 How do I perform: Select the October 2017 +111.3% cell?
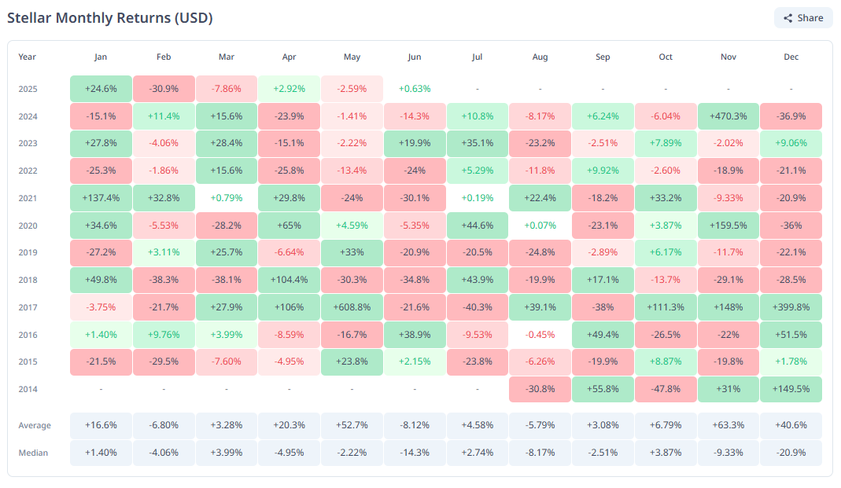(x=666, y=307)
